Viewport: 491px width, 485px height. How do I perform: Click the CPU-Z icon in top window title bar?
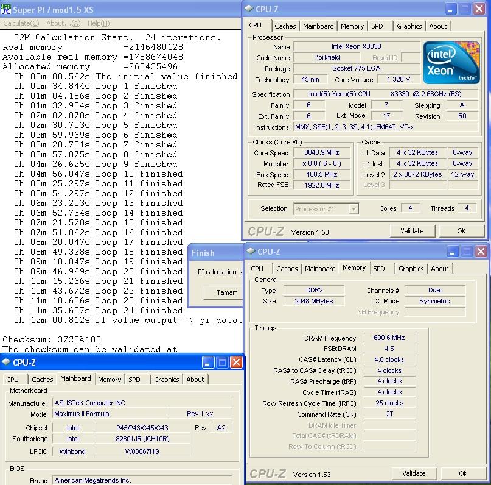pos(249,9)
